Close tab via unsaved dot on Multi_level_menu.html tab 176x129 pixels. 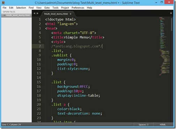point(71,14)
